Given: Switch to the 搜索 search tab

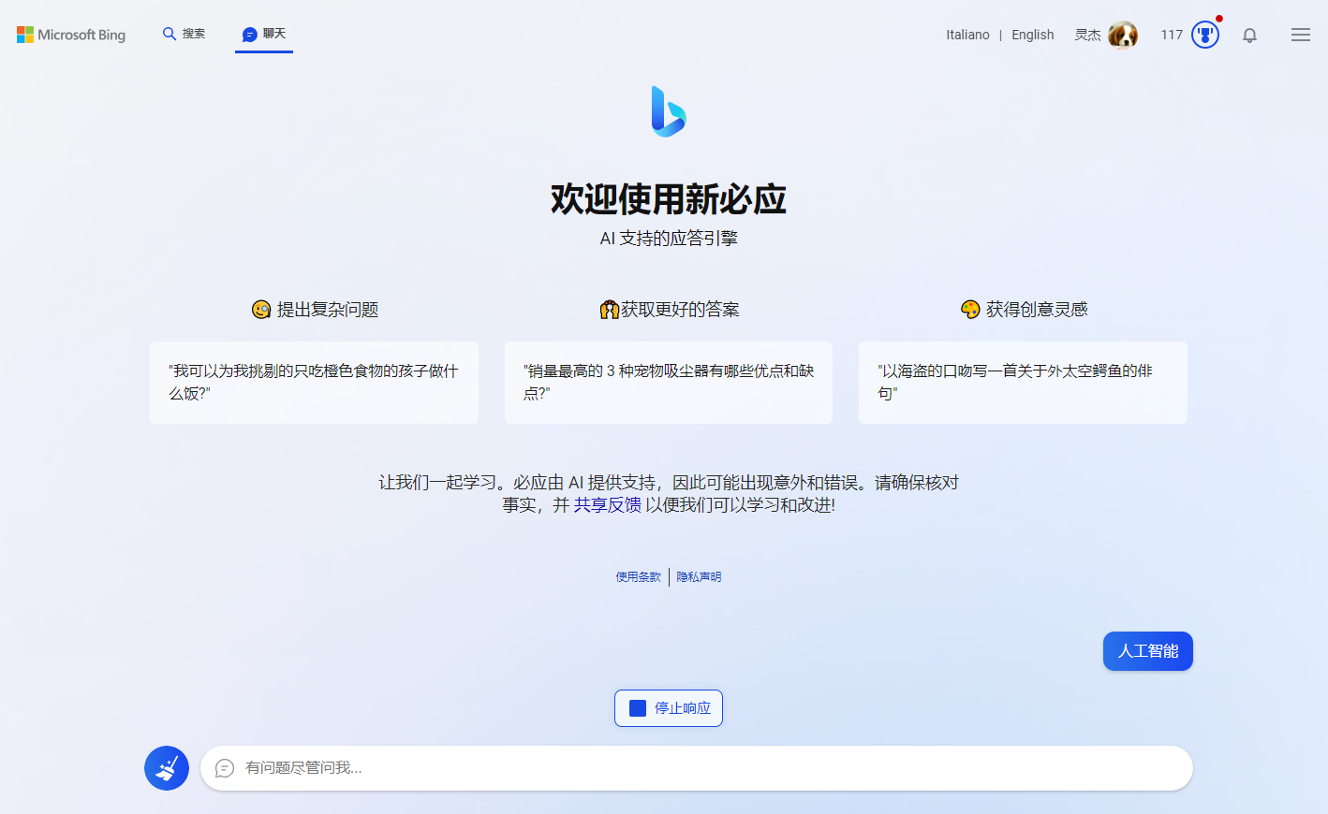Looking at the screenshot, I should (184, 34).
